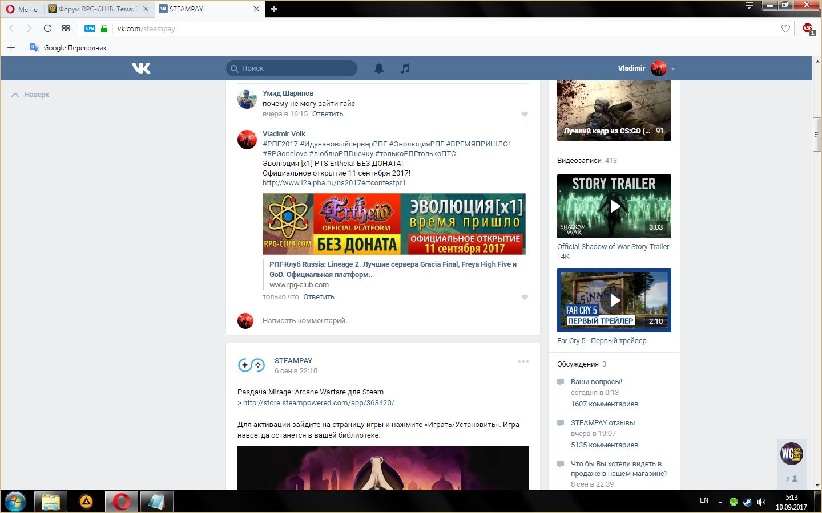This screenshot has width=822, height=513.
Task: Click Наверх to return to top
Action: (30, 95)
